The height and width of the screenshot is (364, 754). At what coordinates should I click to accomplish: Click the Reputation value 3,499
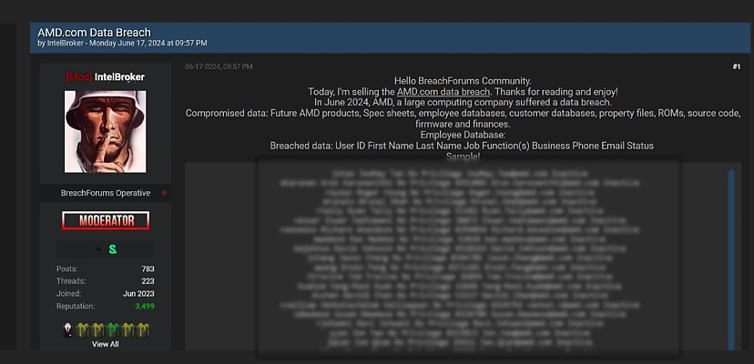(145, 307)
